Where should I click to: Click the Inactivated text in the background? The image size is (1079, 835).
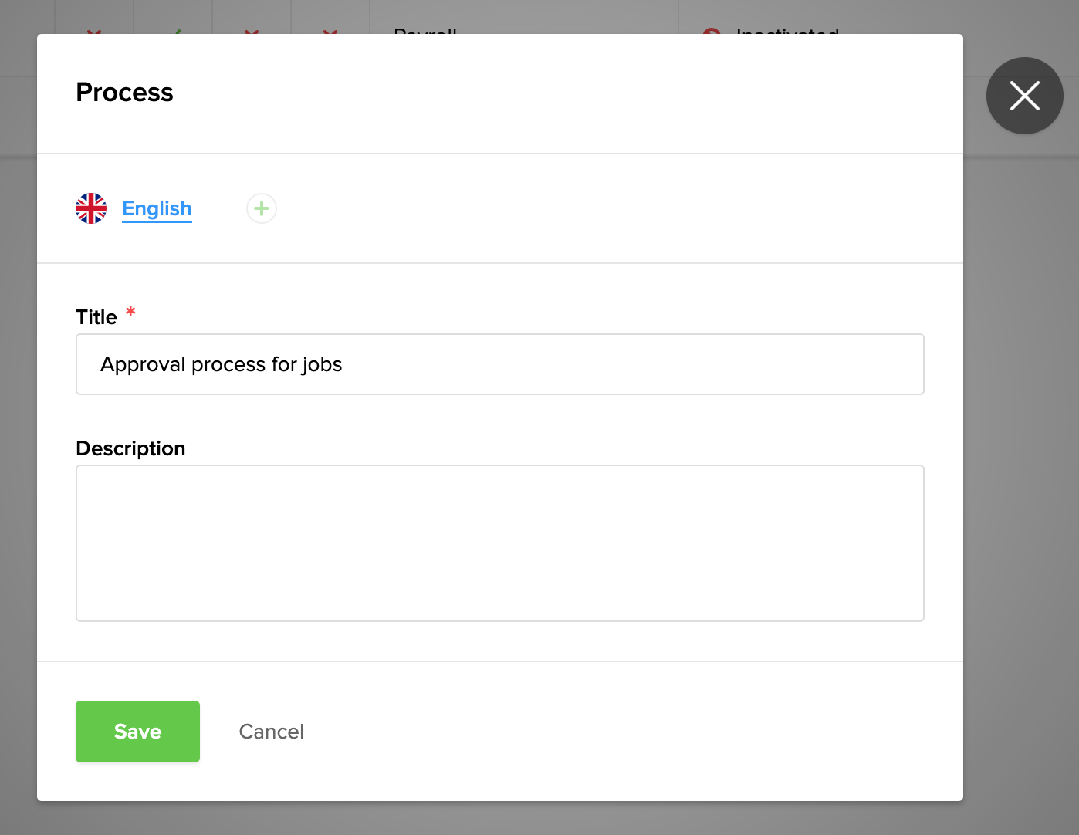click(x=786, y=35)
